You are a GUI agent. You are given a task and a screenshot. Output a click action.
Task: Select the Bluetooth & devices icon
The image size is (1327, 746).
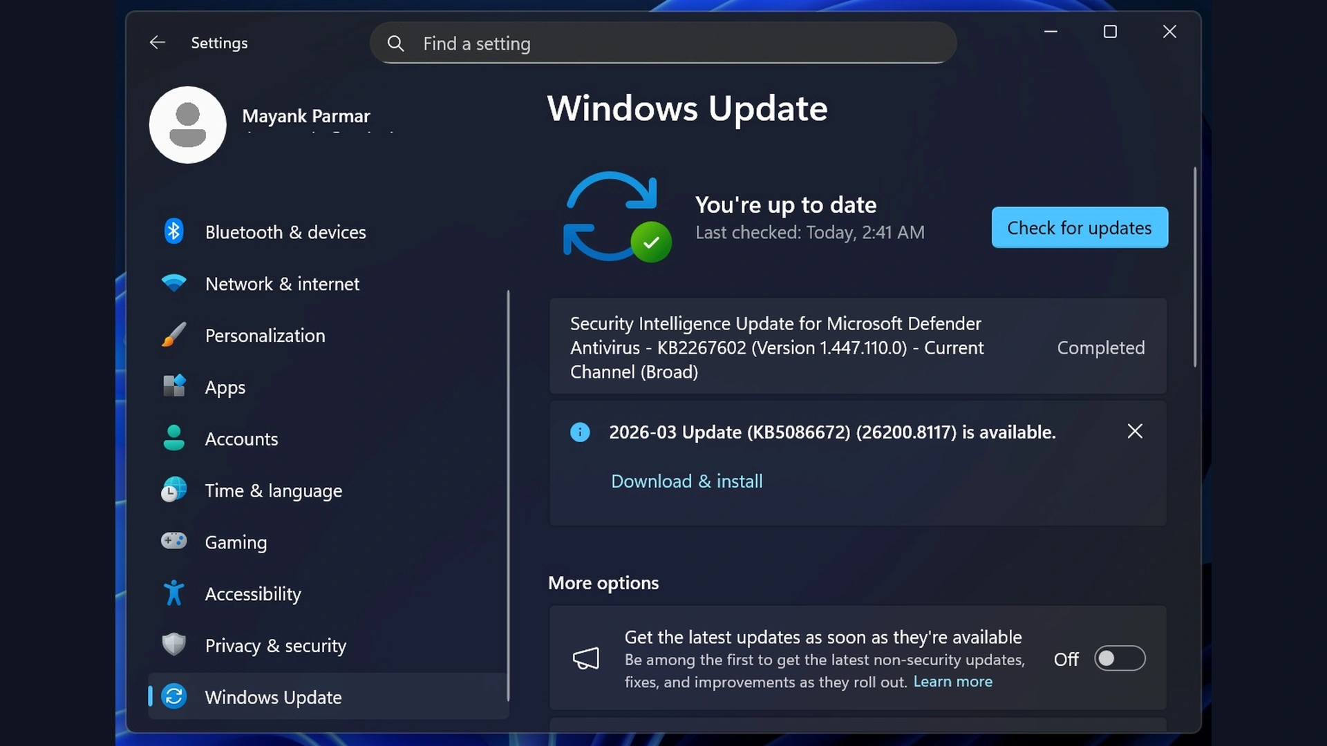(x=173, y=231)
